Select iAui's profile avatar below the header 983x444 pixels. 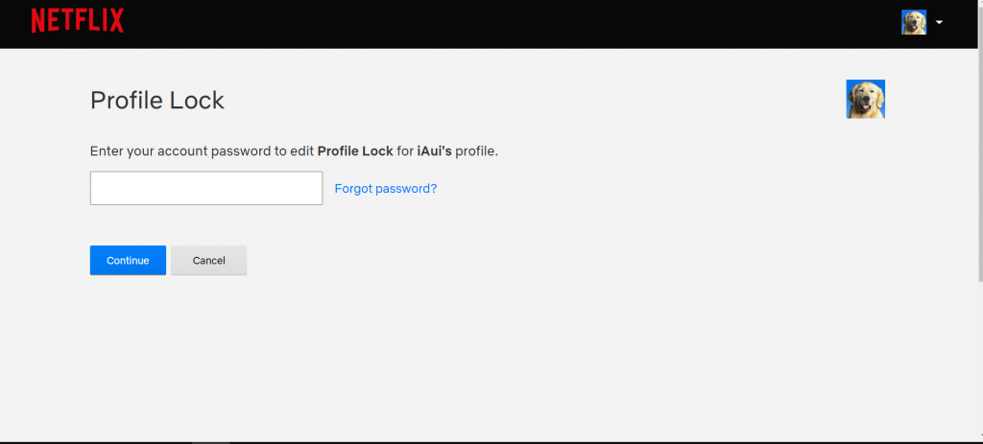[x=865, y=99]
